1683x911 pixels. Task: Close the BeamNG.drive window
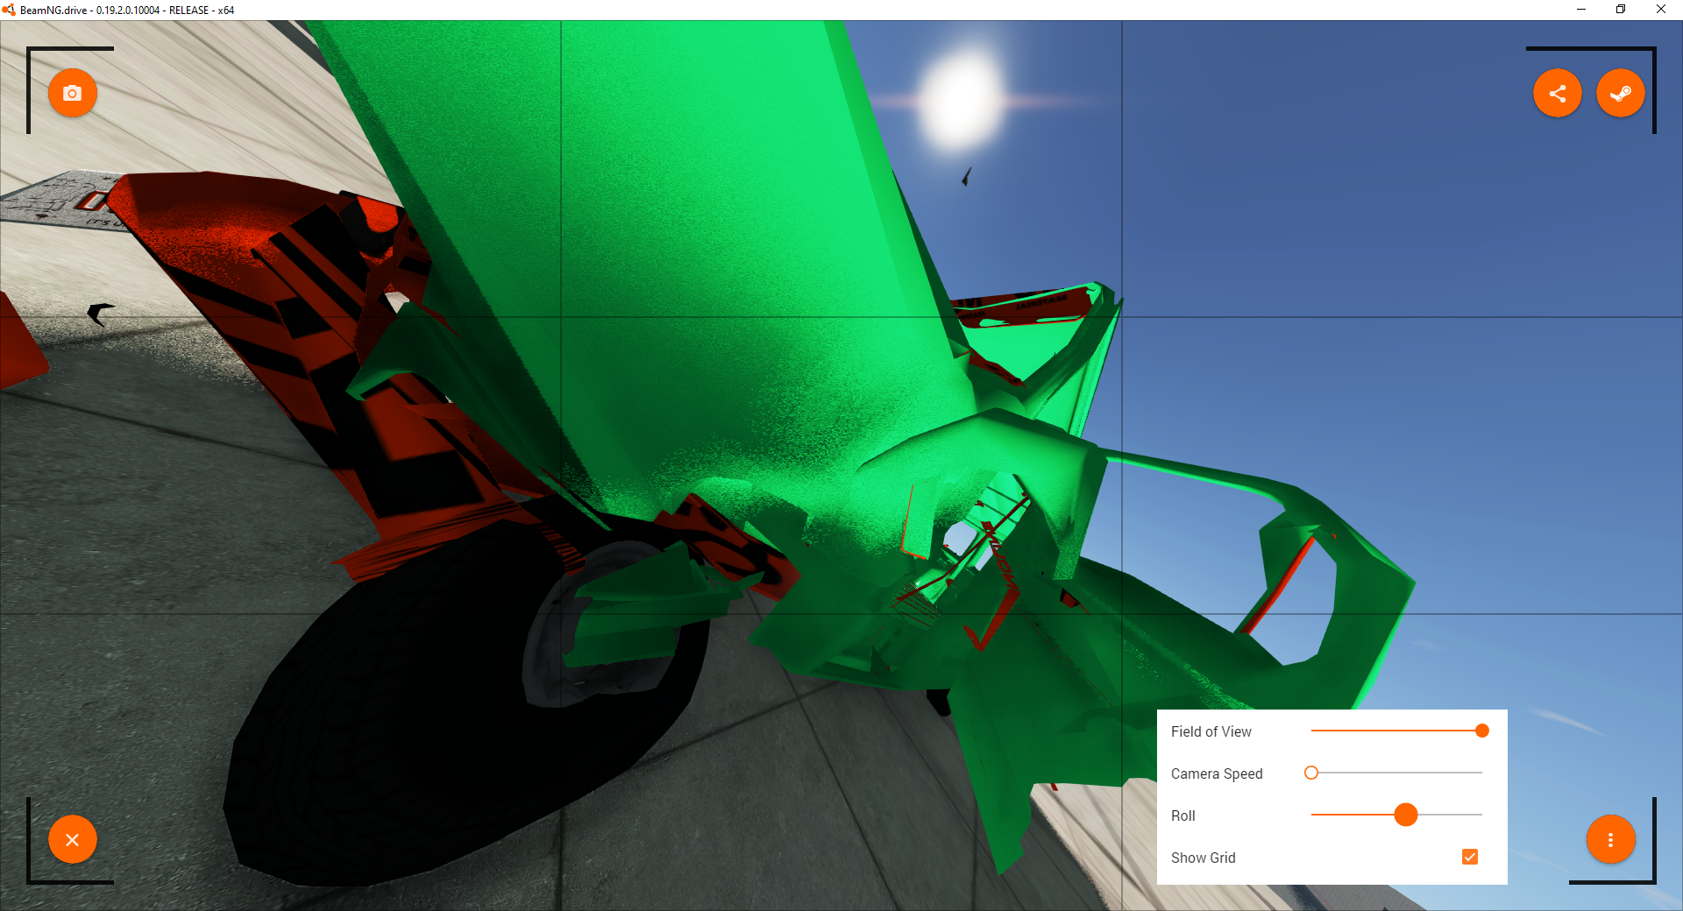(1661, 10)
